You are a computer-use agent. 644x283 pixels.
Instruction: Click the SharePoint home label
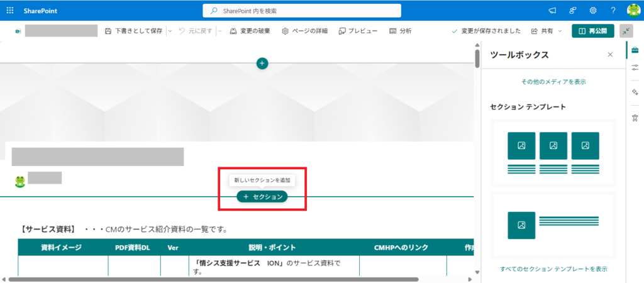click(40, 11)
